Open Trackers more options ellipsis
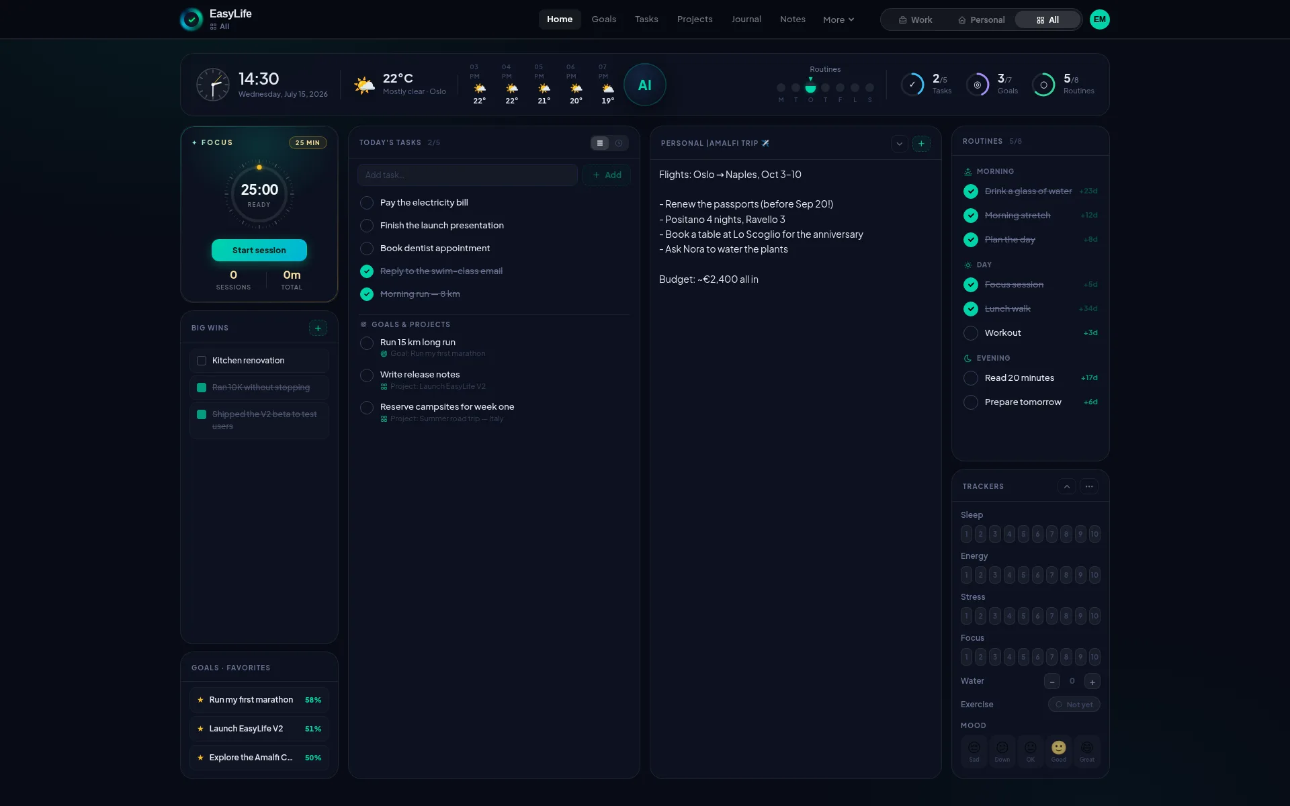 [x=1089, y=486]
